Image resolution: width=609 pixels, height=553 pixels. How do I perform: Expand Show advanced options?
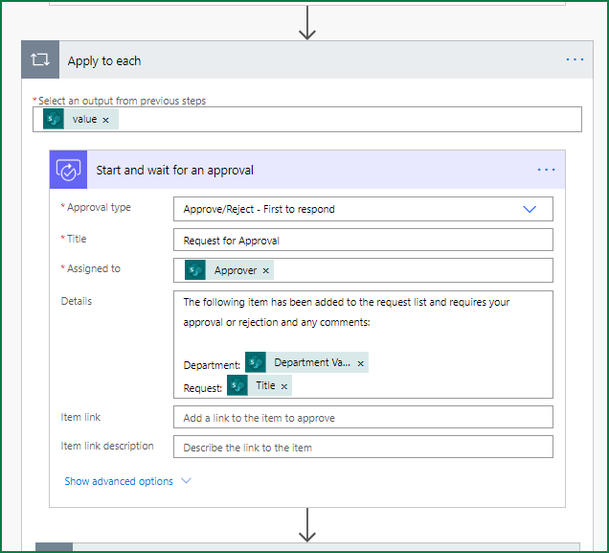pos(119,481)
